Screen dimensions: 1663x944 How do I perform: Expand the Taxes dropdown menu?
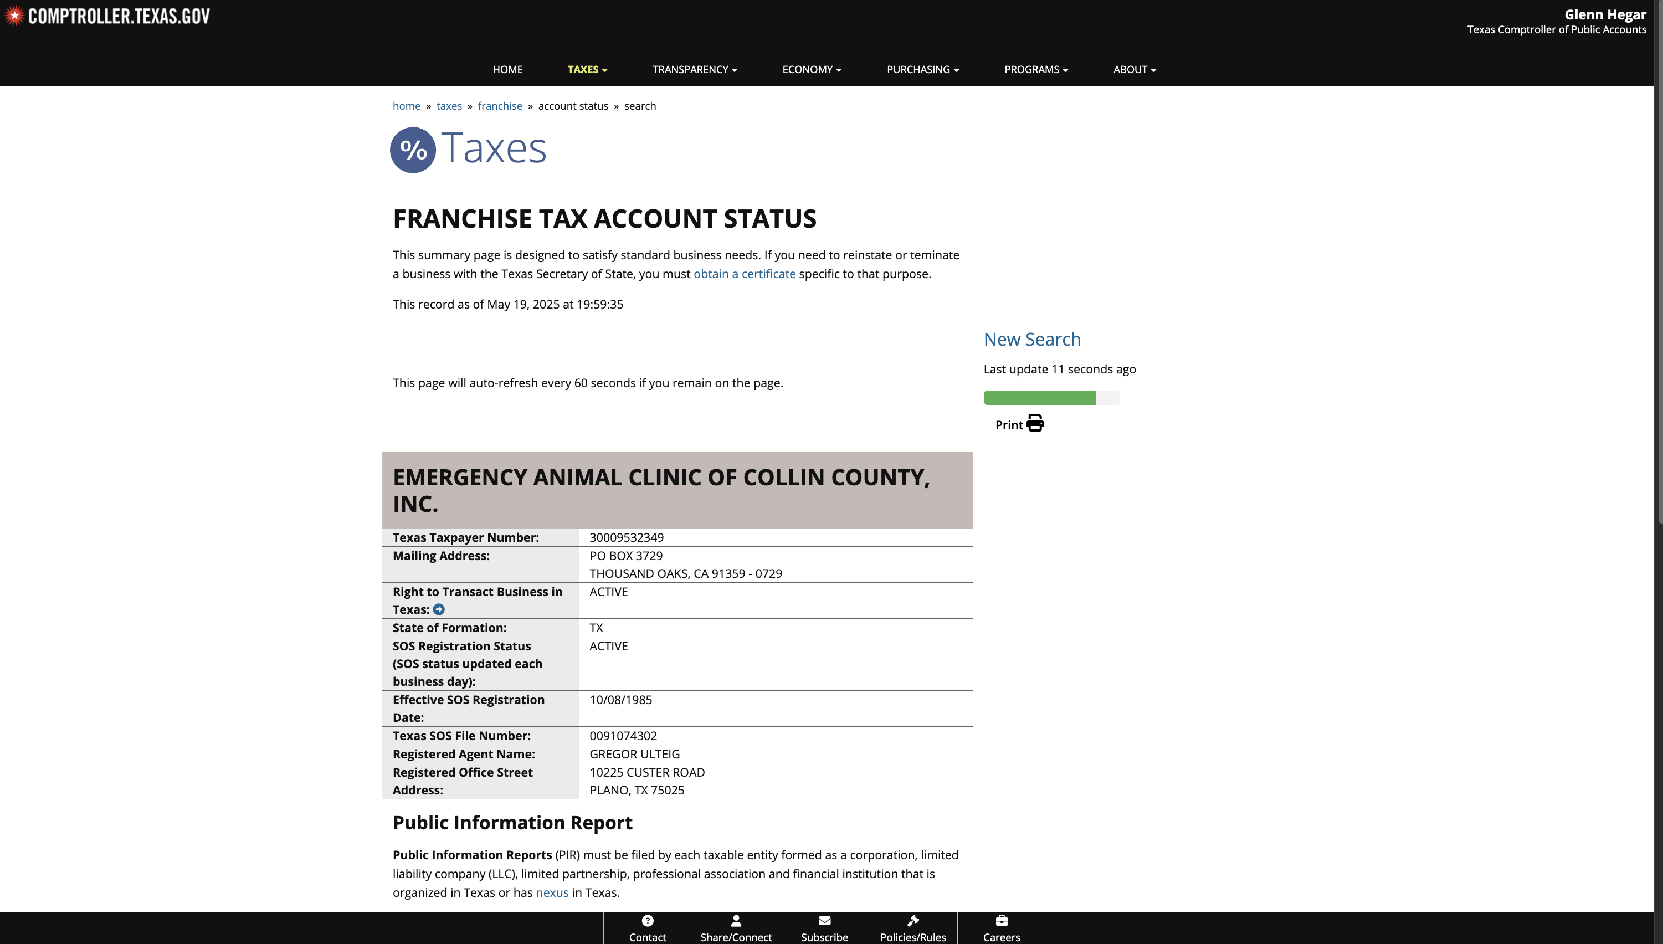coord(587,69)
